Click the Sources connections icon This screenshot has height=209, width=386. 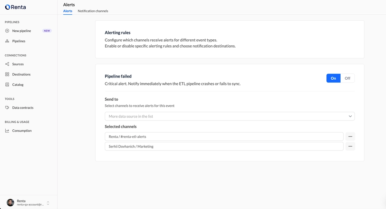(7, 64)
